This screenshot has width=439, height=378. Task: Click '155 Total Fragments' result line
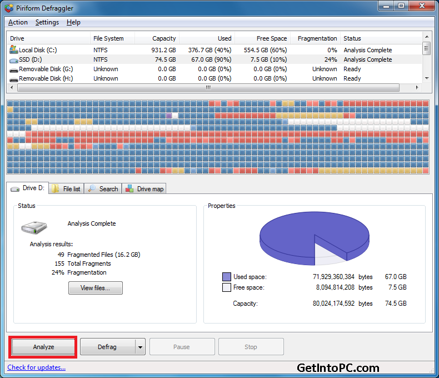point(83,263)
